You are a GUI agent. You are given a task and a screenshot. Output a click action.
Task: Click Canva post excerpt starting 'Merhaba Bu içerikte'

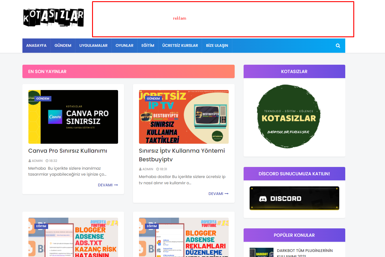point(68,171)
